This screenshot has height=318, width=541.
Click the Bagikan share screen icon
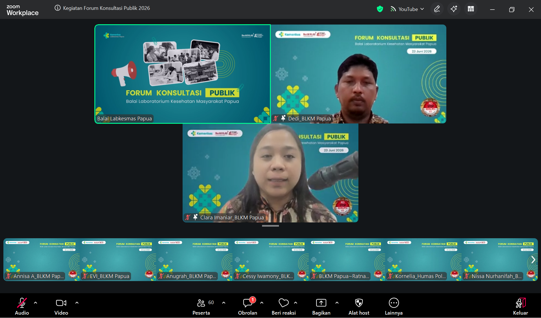point(321,303)
